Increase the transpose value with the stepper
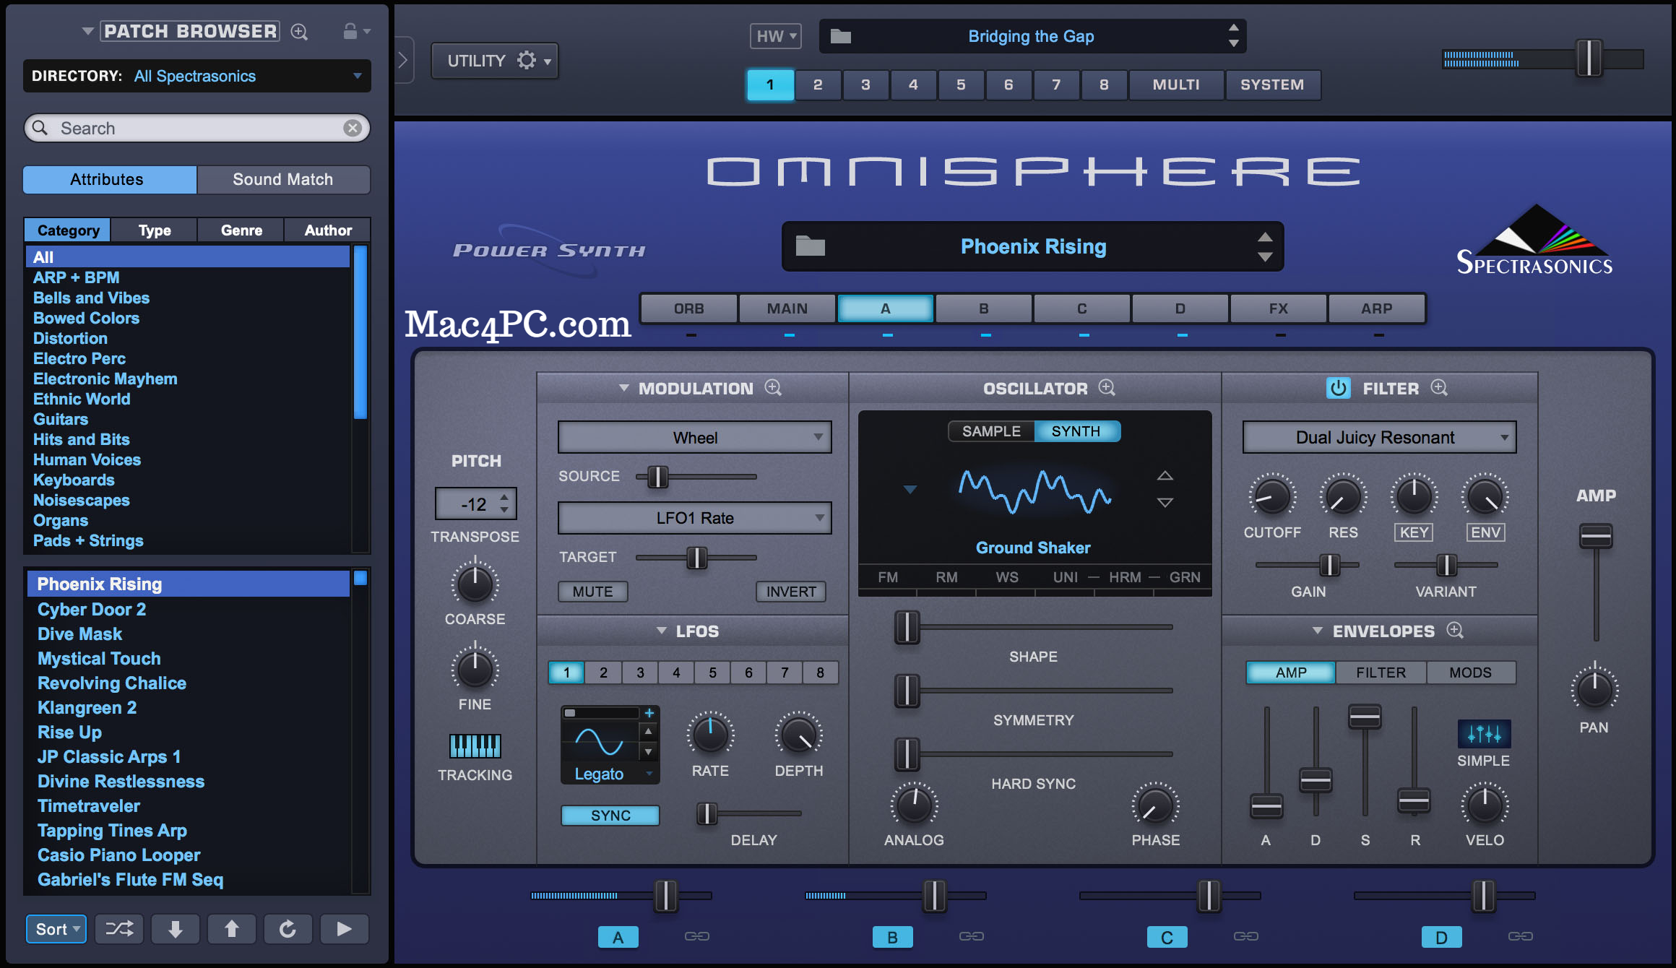This screenshot has width=1676, height=968. pos(504,496)
